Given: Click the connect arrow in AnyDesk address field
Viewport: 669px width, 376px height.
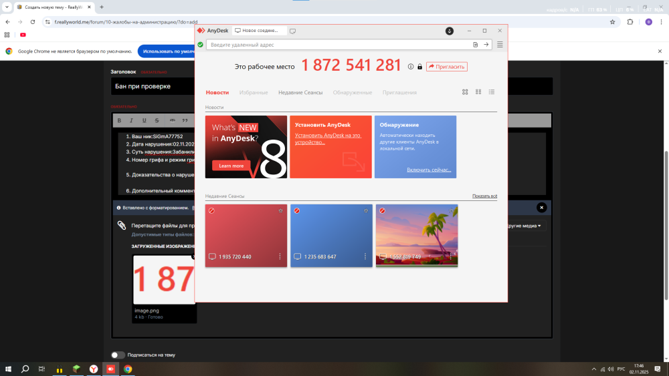Looking at the screenshot, I should pos(486,45).
